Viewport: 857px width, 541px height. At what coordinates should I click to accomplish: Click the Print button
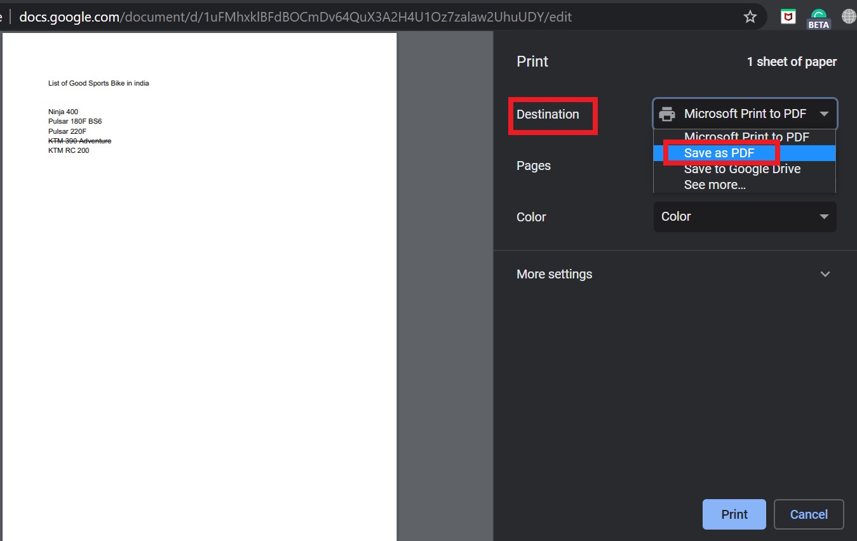[x=734, y=514]
